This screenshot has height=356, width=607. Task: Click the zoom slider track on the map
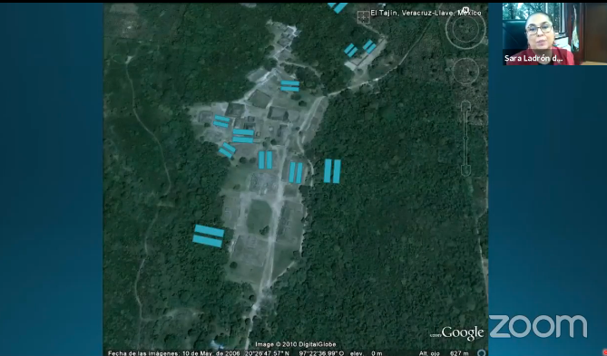[465, 139]
